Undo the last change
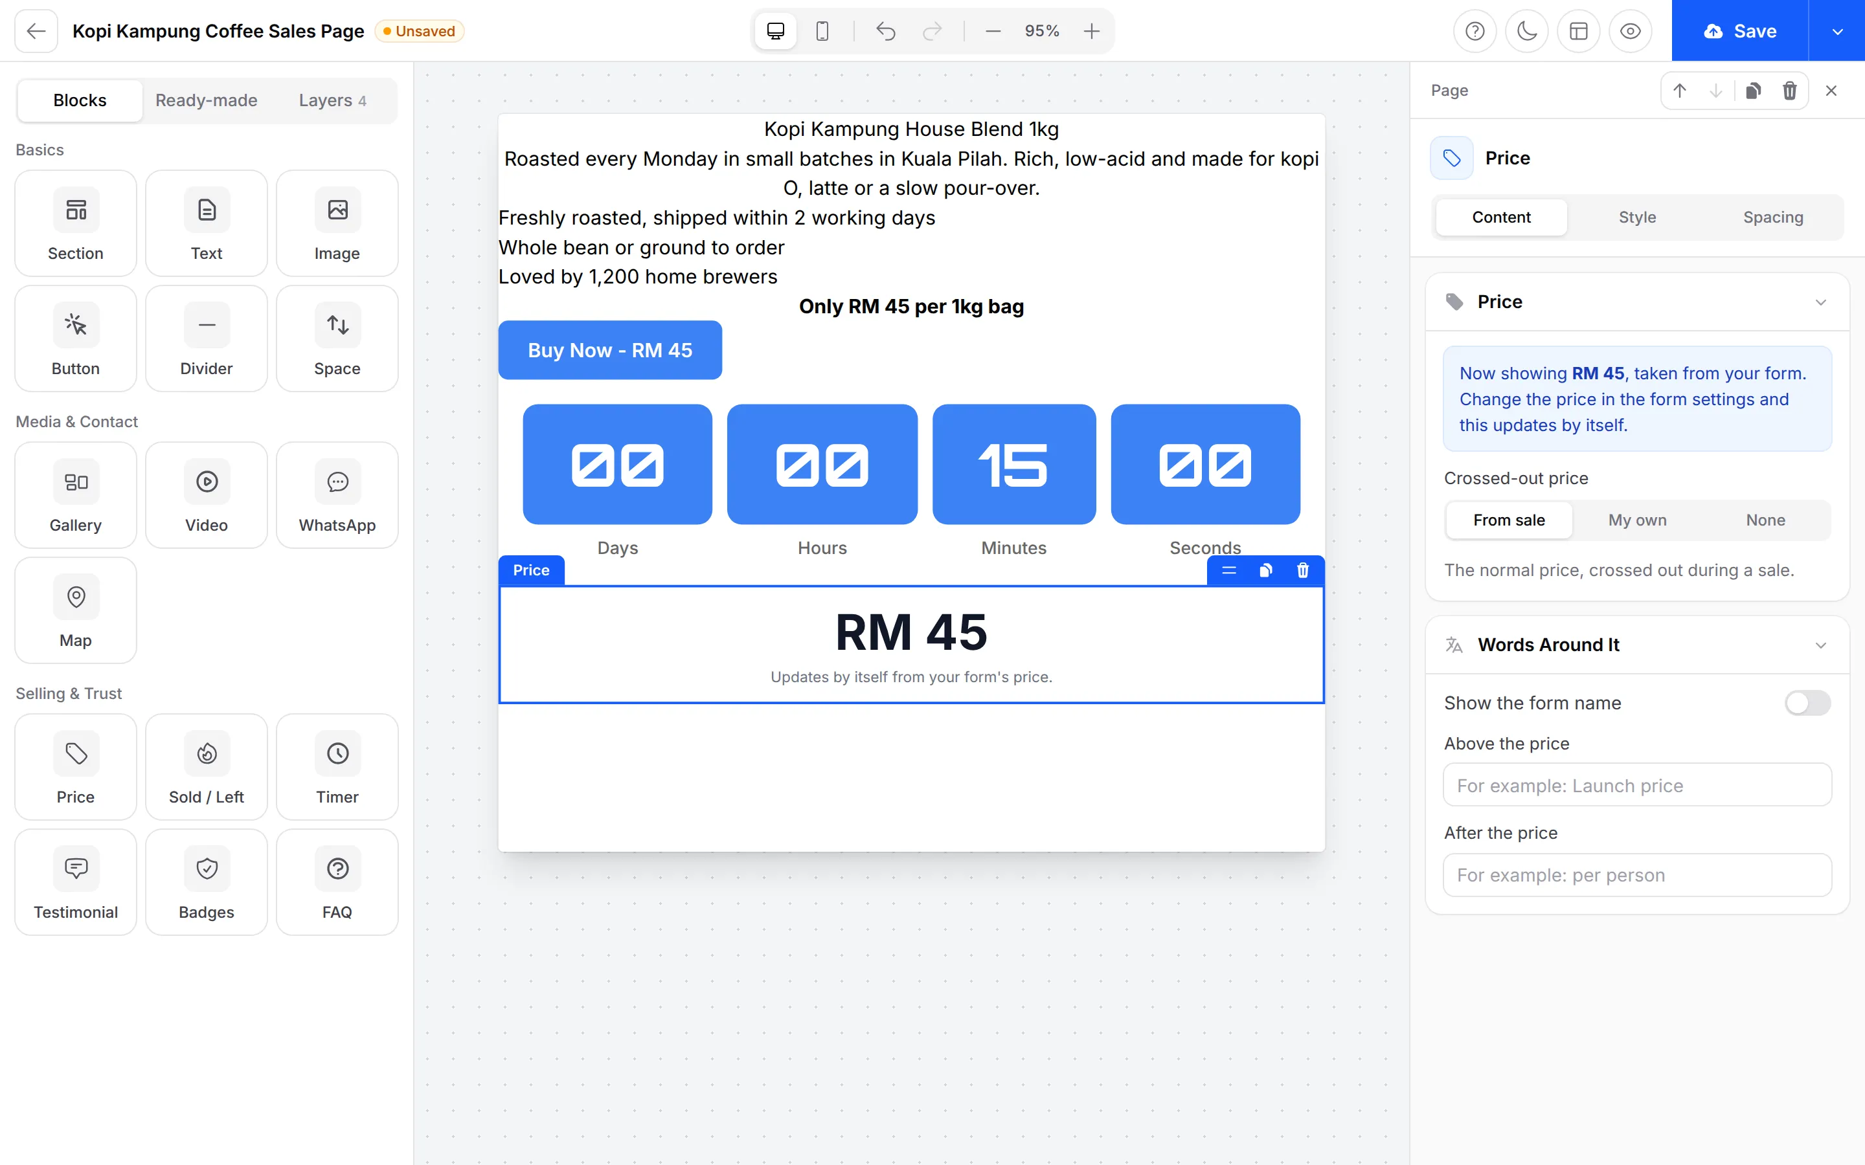This screenshot has width=1865, height=1165. 885,31
